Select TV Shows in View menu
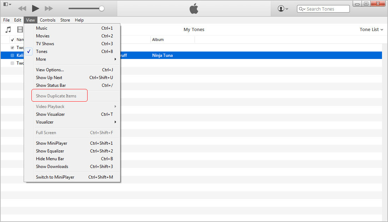Screen dimensions: 388x222 tap(72, 43)
